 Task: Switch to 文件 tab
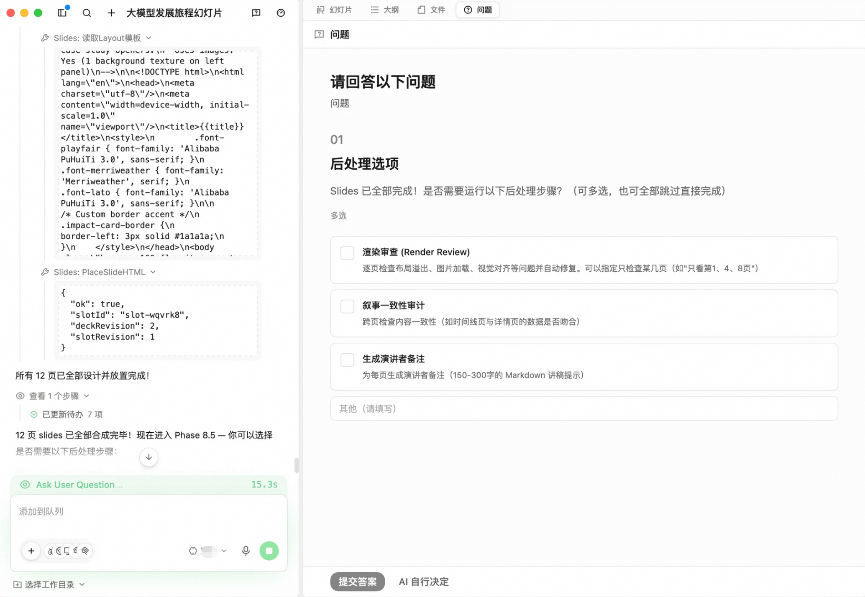point(431,10)
